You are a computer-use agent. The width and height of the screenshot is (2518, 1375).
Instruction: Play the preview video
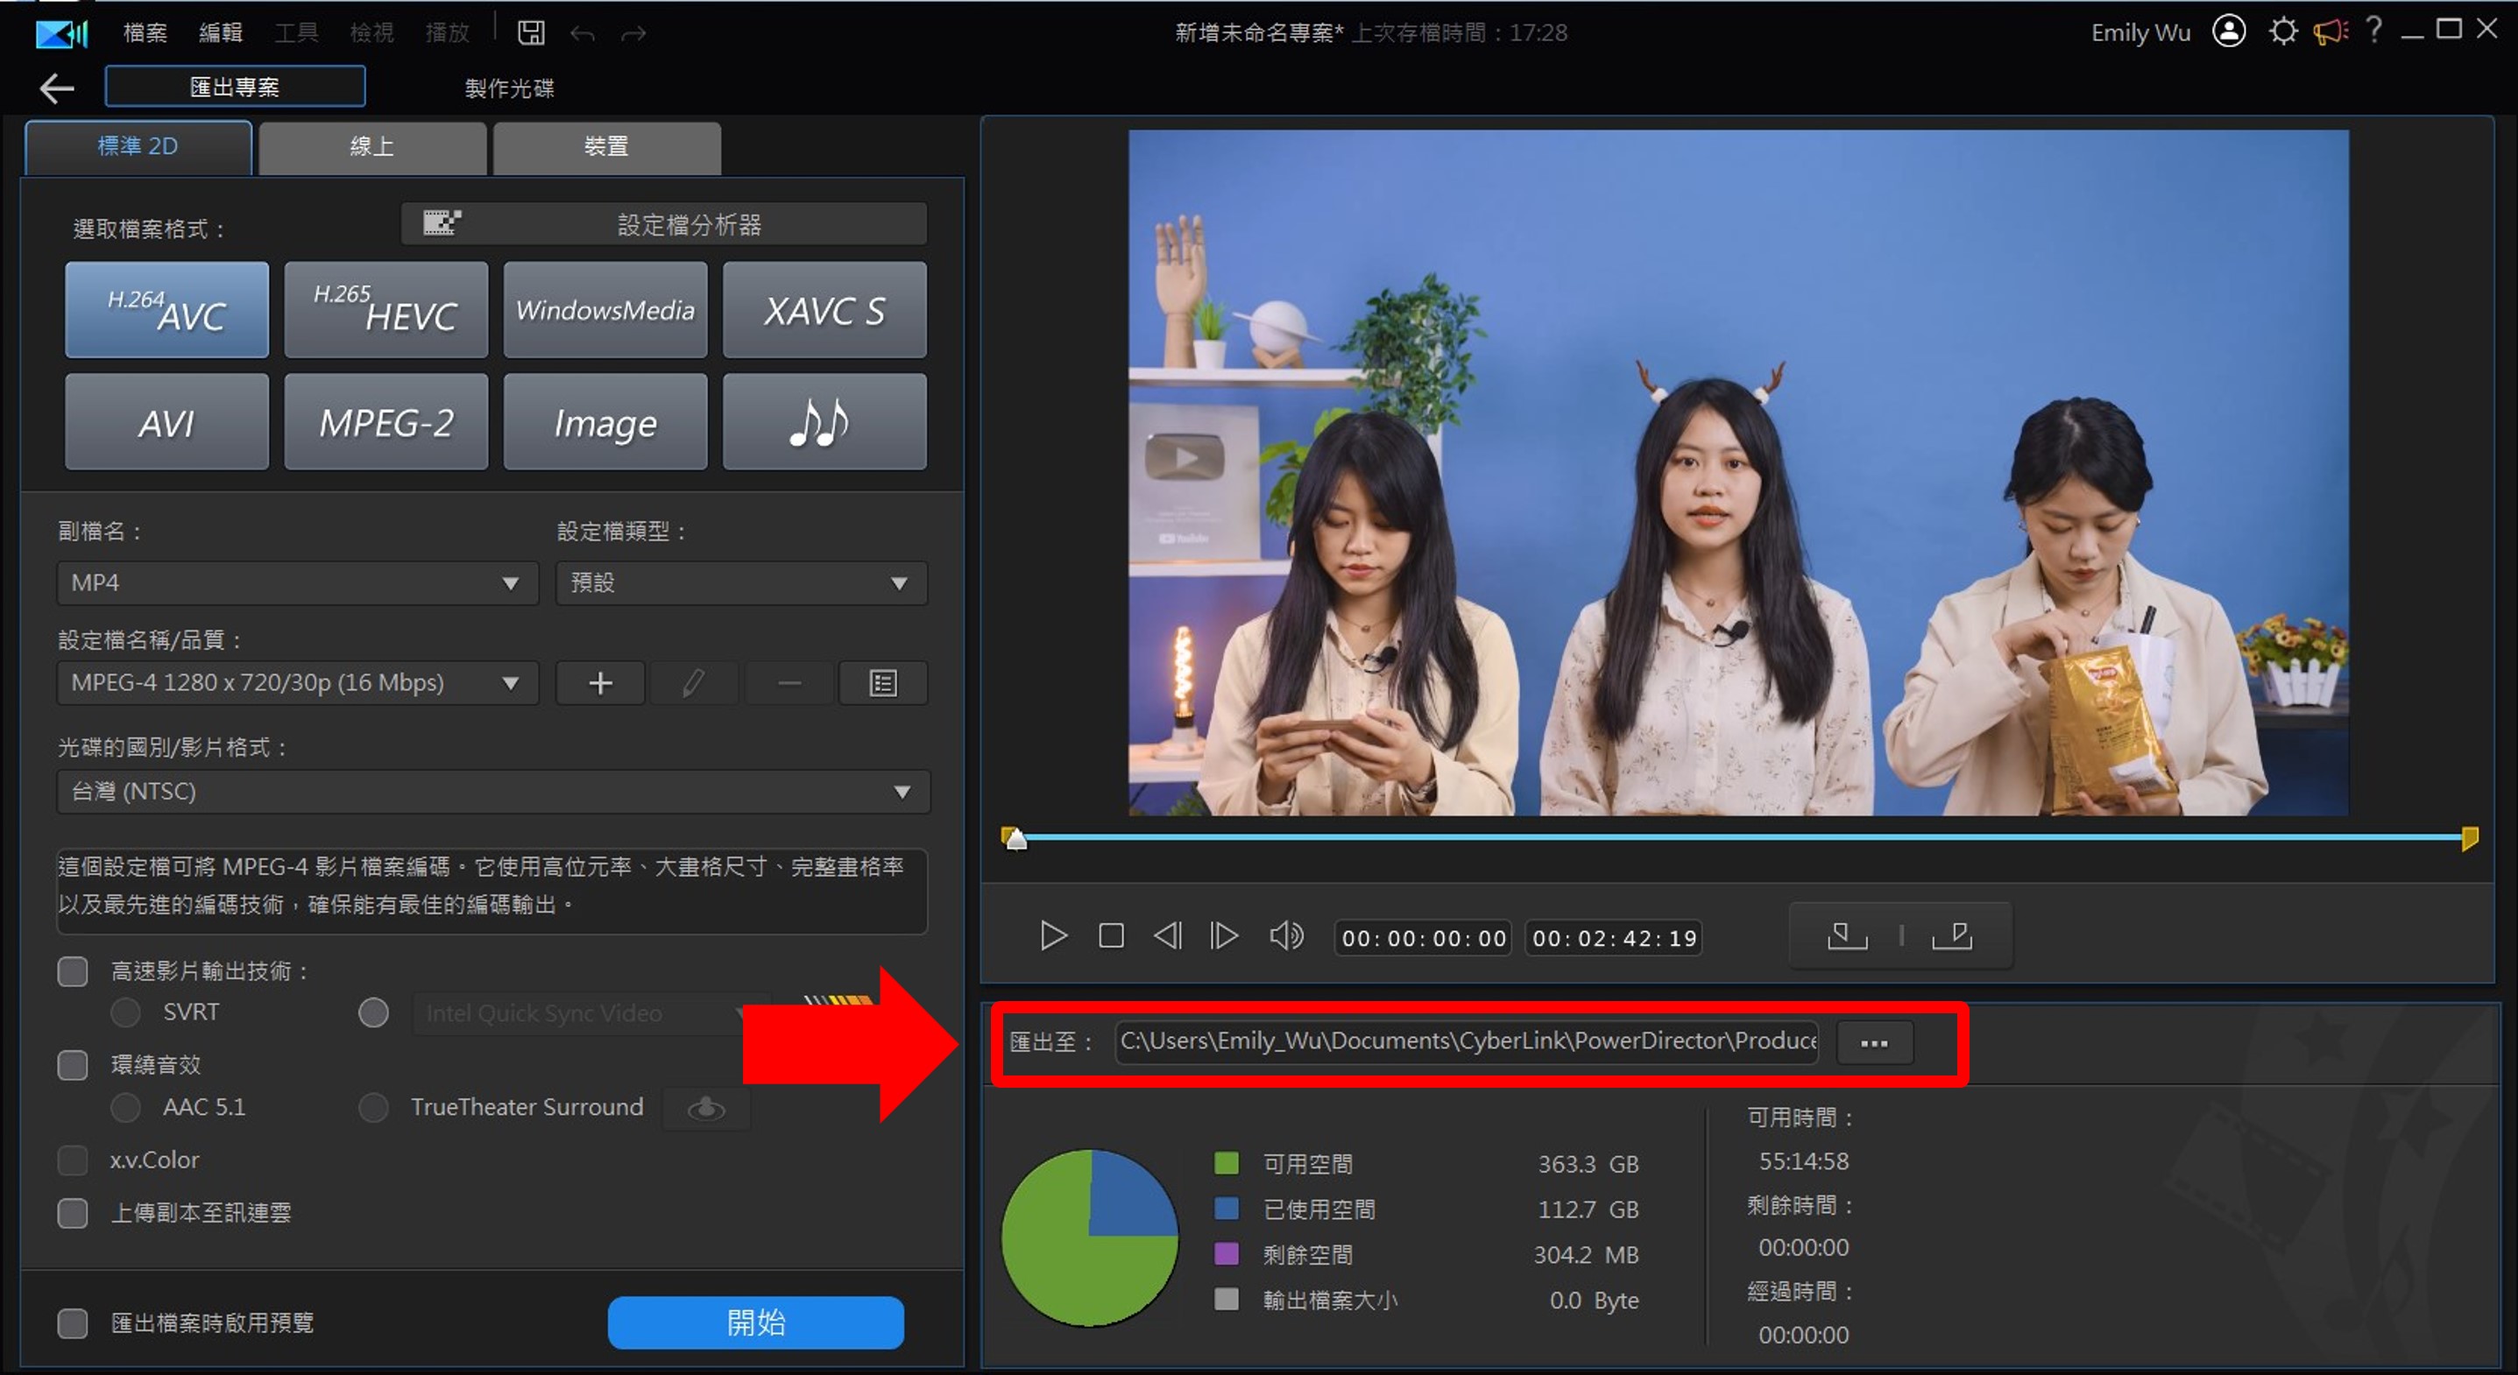(x=1053, y=936)
